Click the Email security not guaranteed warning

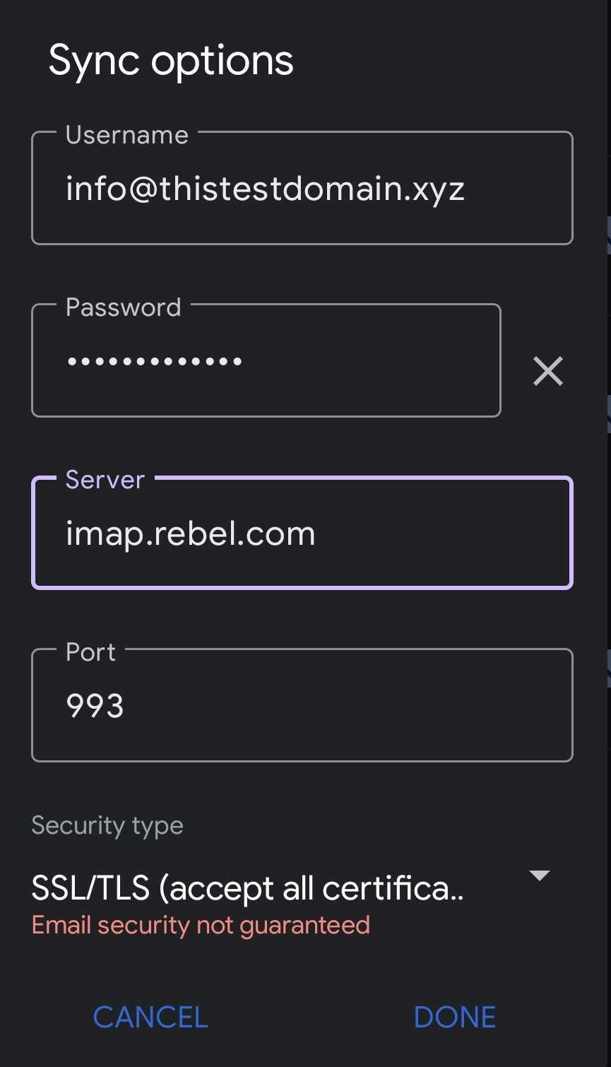pyautogui.click(x=201, y=925)
